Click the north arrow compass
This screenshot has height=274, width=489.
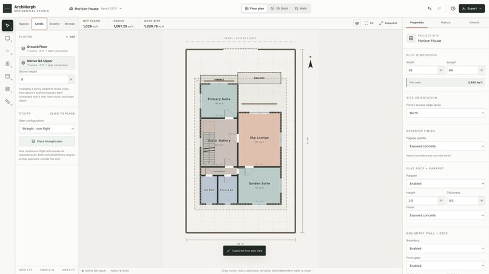tap(310, 62)
